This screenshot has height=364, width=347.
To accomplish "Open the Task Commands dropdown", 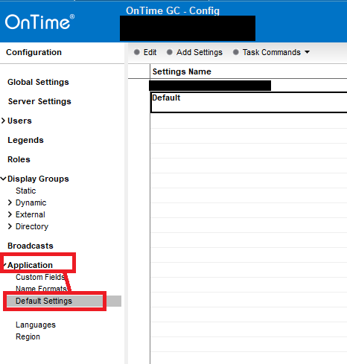I will pyautogui.click(x=271, y=52).
